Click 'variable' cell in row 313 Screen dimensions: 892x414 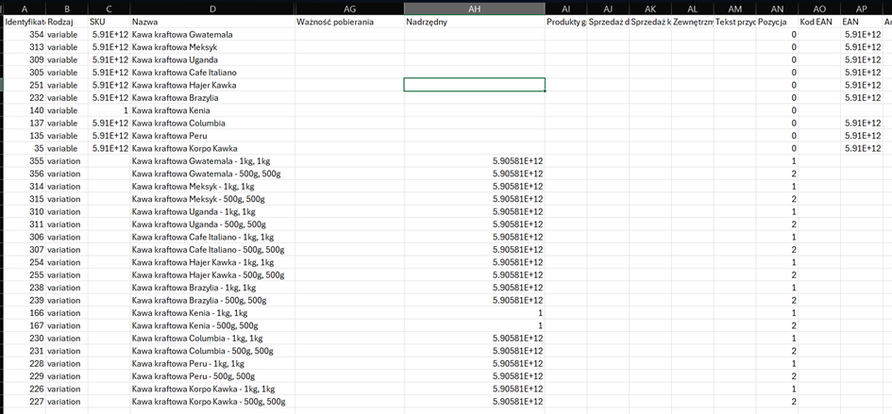(x=67, y=47)
